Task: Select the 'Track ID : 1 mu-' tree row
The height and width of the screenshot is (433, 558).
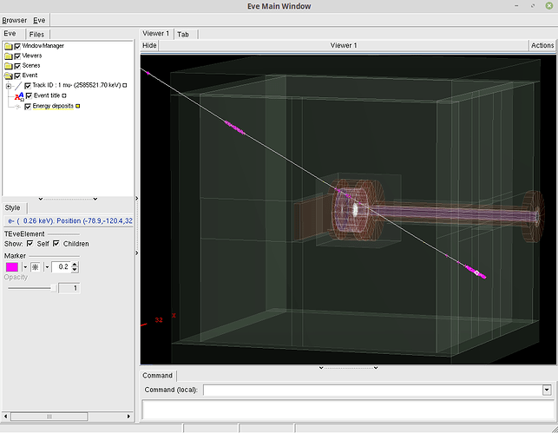Action: coord(76,85)
